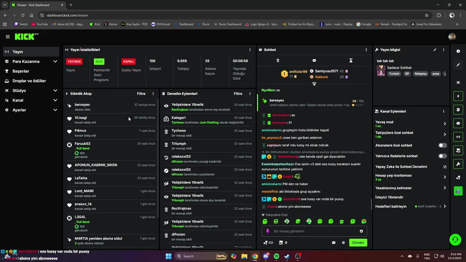Open the green clapperboard sidebar icon
466x262 pixels.
458,191
